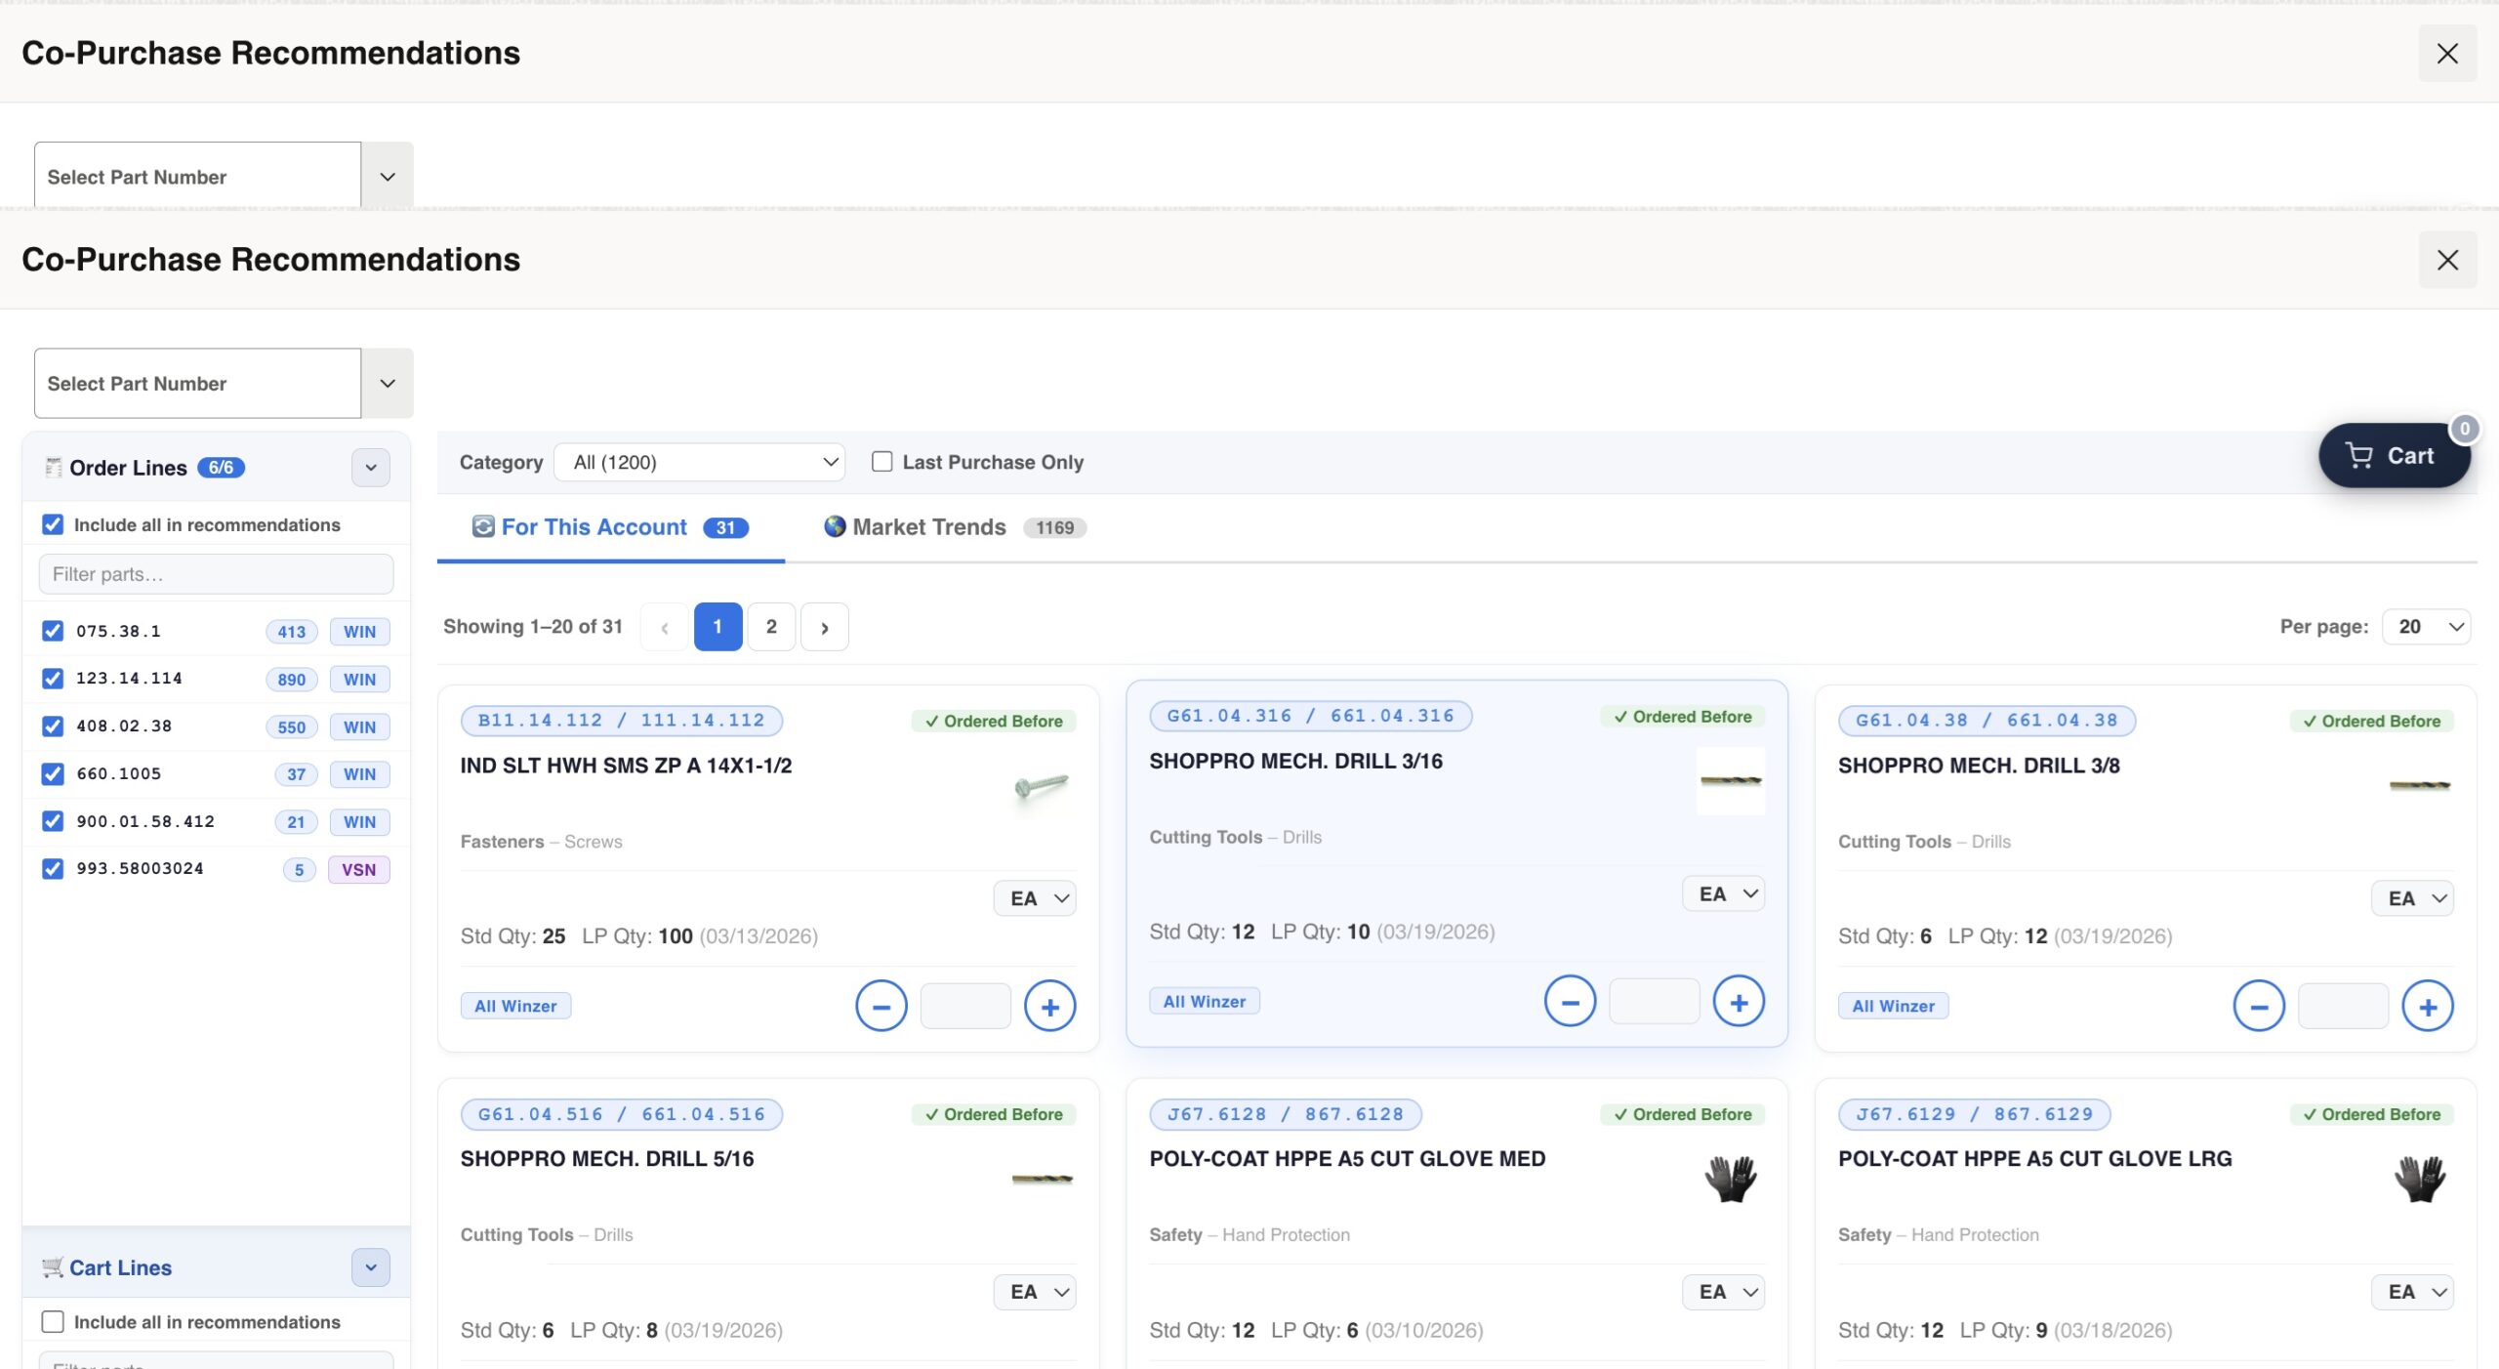Switch to For This Account tab
This screenshot has height=1369, width=2499.
(611, 527)
